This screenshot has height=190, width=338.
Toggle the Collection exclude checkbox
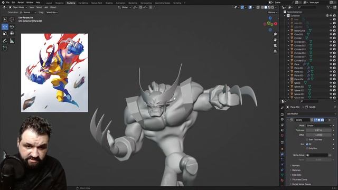327,15
